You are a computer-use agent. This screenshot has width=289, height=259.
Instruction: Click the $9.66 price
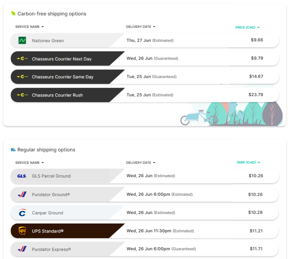(257, 40)
